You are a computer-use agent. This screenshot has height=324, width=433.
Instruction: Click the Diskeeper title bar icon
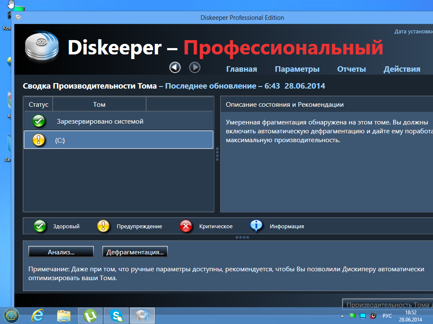tap(19, 17)
